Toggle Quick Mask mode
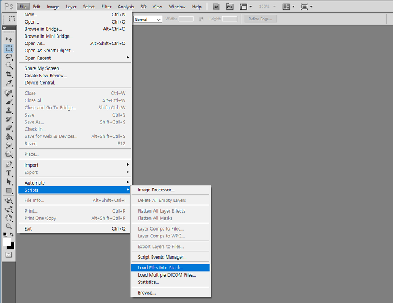Image resolution: width=393 pixels, height=303 pixels. [8, 254]
